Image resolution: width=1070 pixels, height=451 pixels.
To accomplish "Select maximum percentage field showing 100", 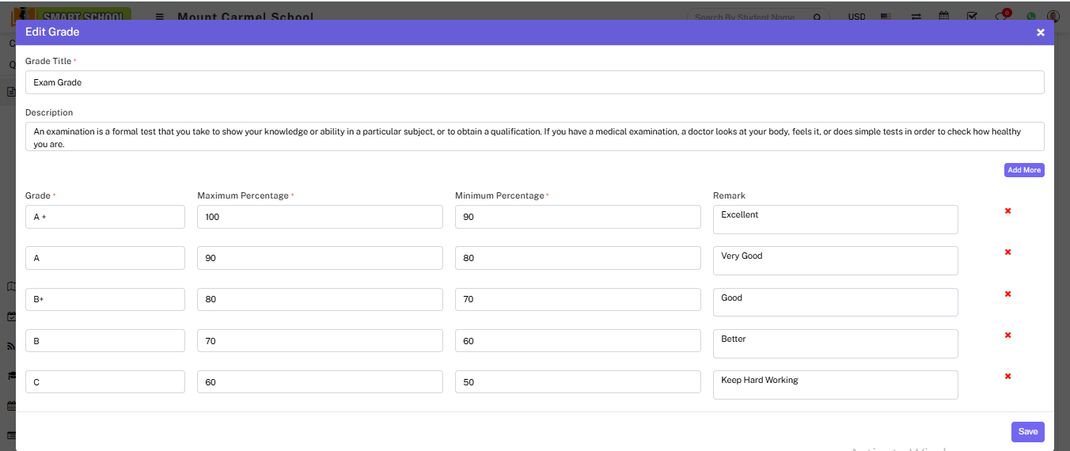I will tap(320, 217).
